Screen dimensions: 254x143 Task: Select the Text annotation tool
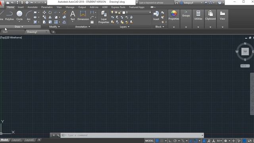pyautogui.click(x=73, y=16)
